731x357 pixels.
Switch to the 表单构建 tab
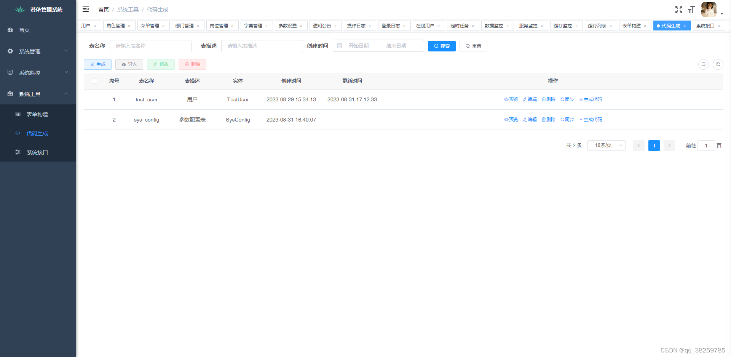tap(632, 26)
